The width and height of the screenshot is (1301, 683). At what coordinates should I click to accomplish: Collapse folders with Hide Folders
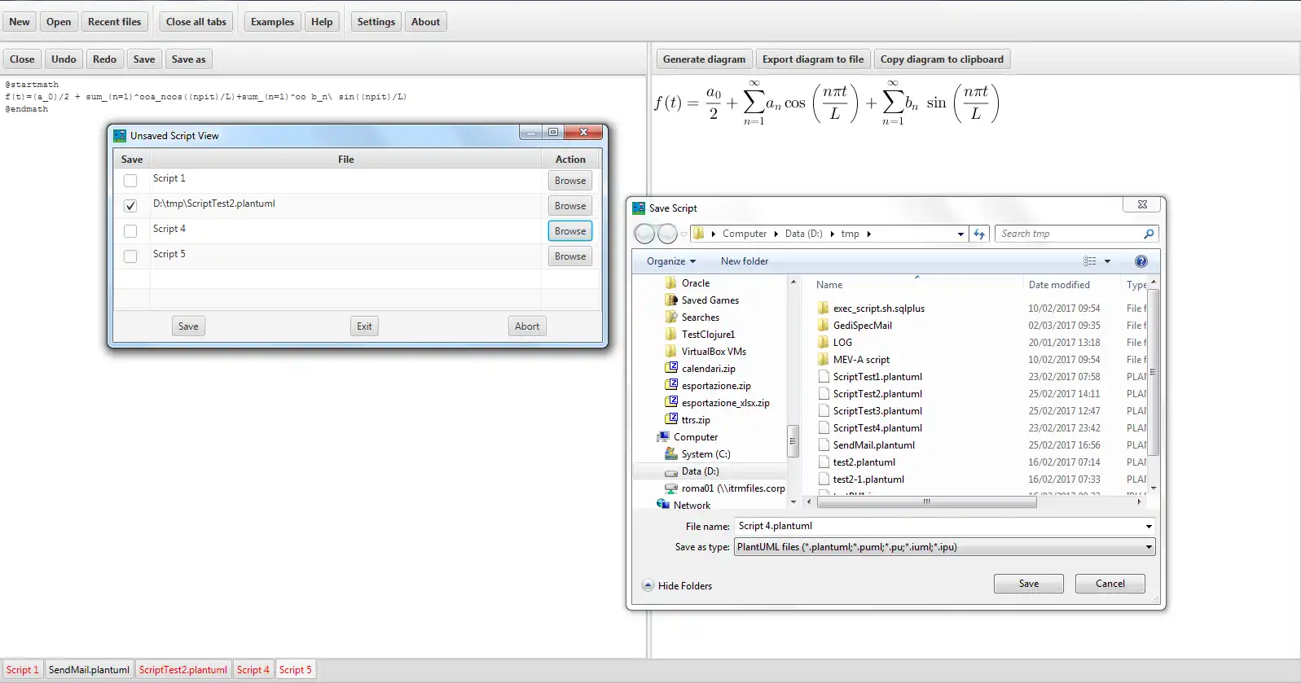pos(677,585)
